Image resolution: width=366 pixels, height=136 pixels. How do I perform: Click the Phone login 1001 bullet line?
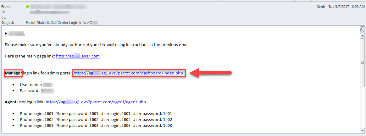(x=96, y=114)
